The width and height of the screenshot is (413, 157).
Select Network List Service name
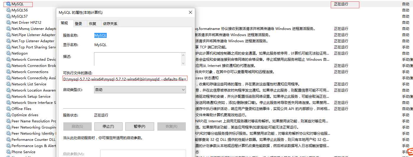point(29,84)
